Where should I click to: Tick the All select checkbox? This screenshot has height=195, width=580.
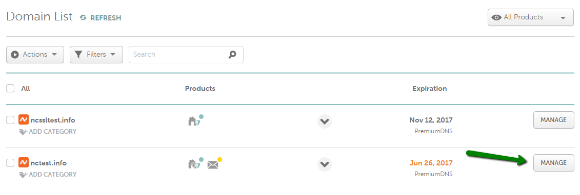point(10,88)
